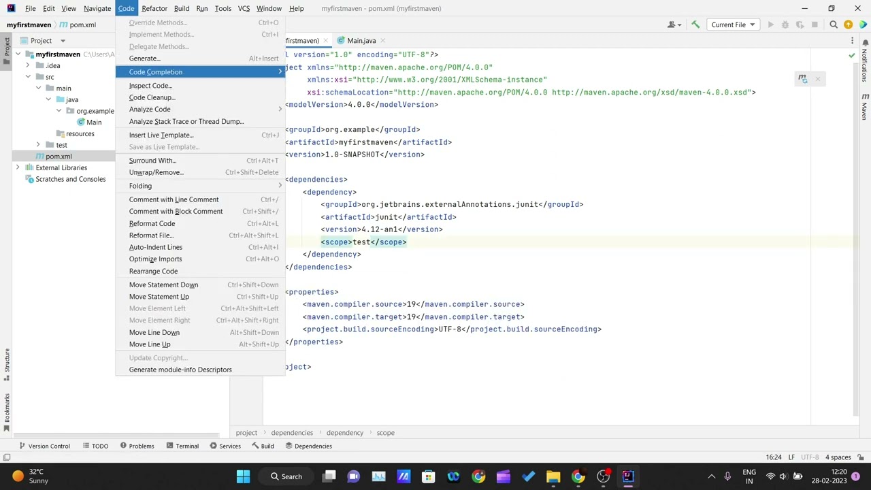Open the VCS menu
Viewport: 871px width, 490px height.
[x=244, y=8]
